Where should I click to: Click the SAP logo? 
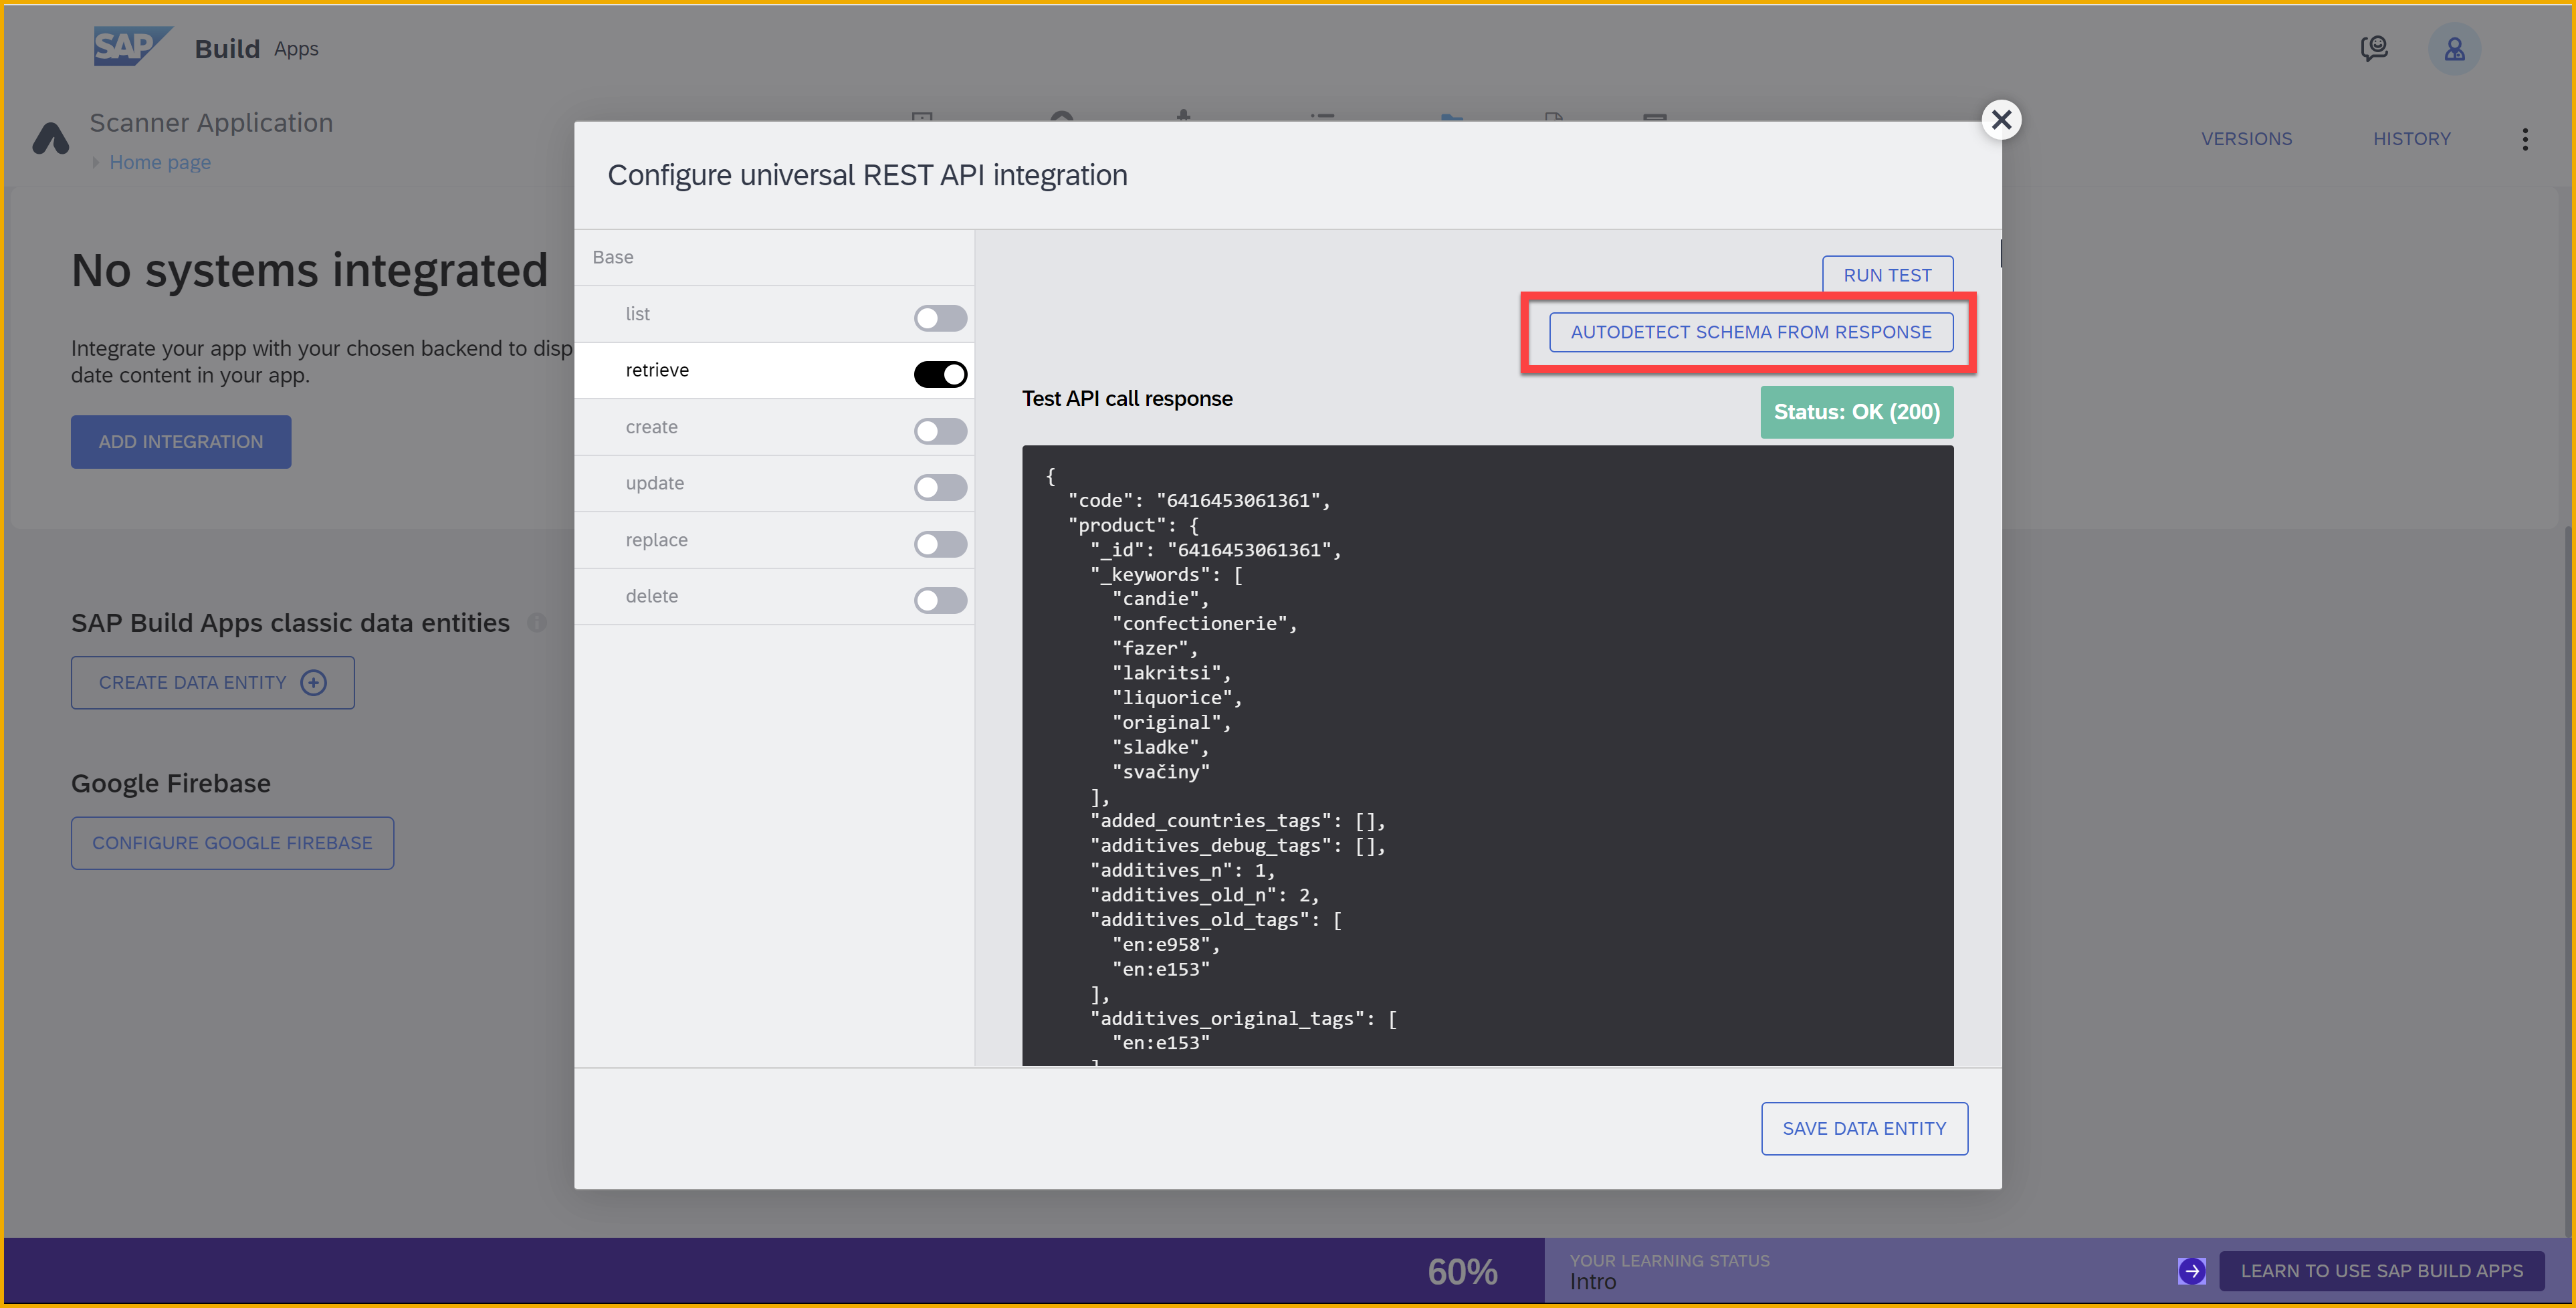[131, 46]
